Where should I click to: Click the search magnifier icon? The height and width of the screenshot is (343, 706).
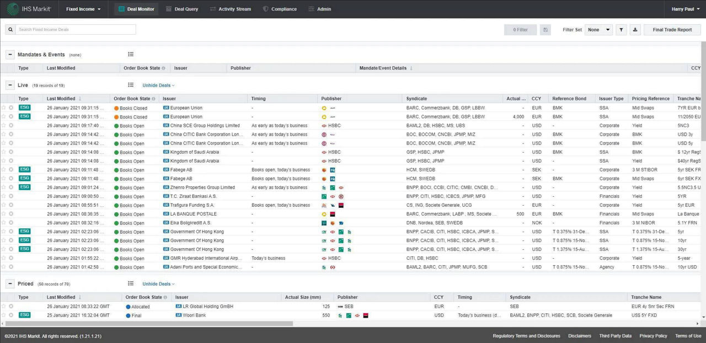pos(10,30)
